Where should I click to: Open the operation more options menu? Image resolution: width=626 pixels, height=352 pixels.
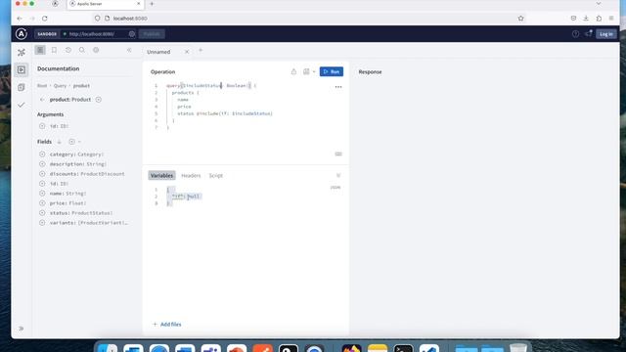[x=338, y=87]
